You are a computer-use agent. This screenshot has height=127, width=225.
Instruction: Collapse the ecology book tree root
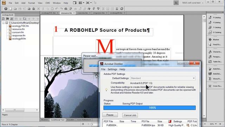(4, 23)
